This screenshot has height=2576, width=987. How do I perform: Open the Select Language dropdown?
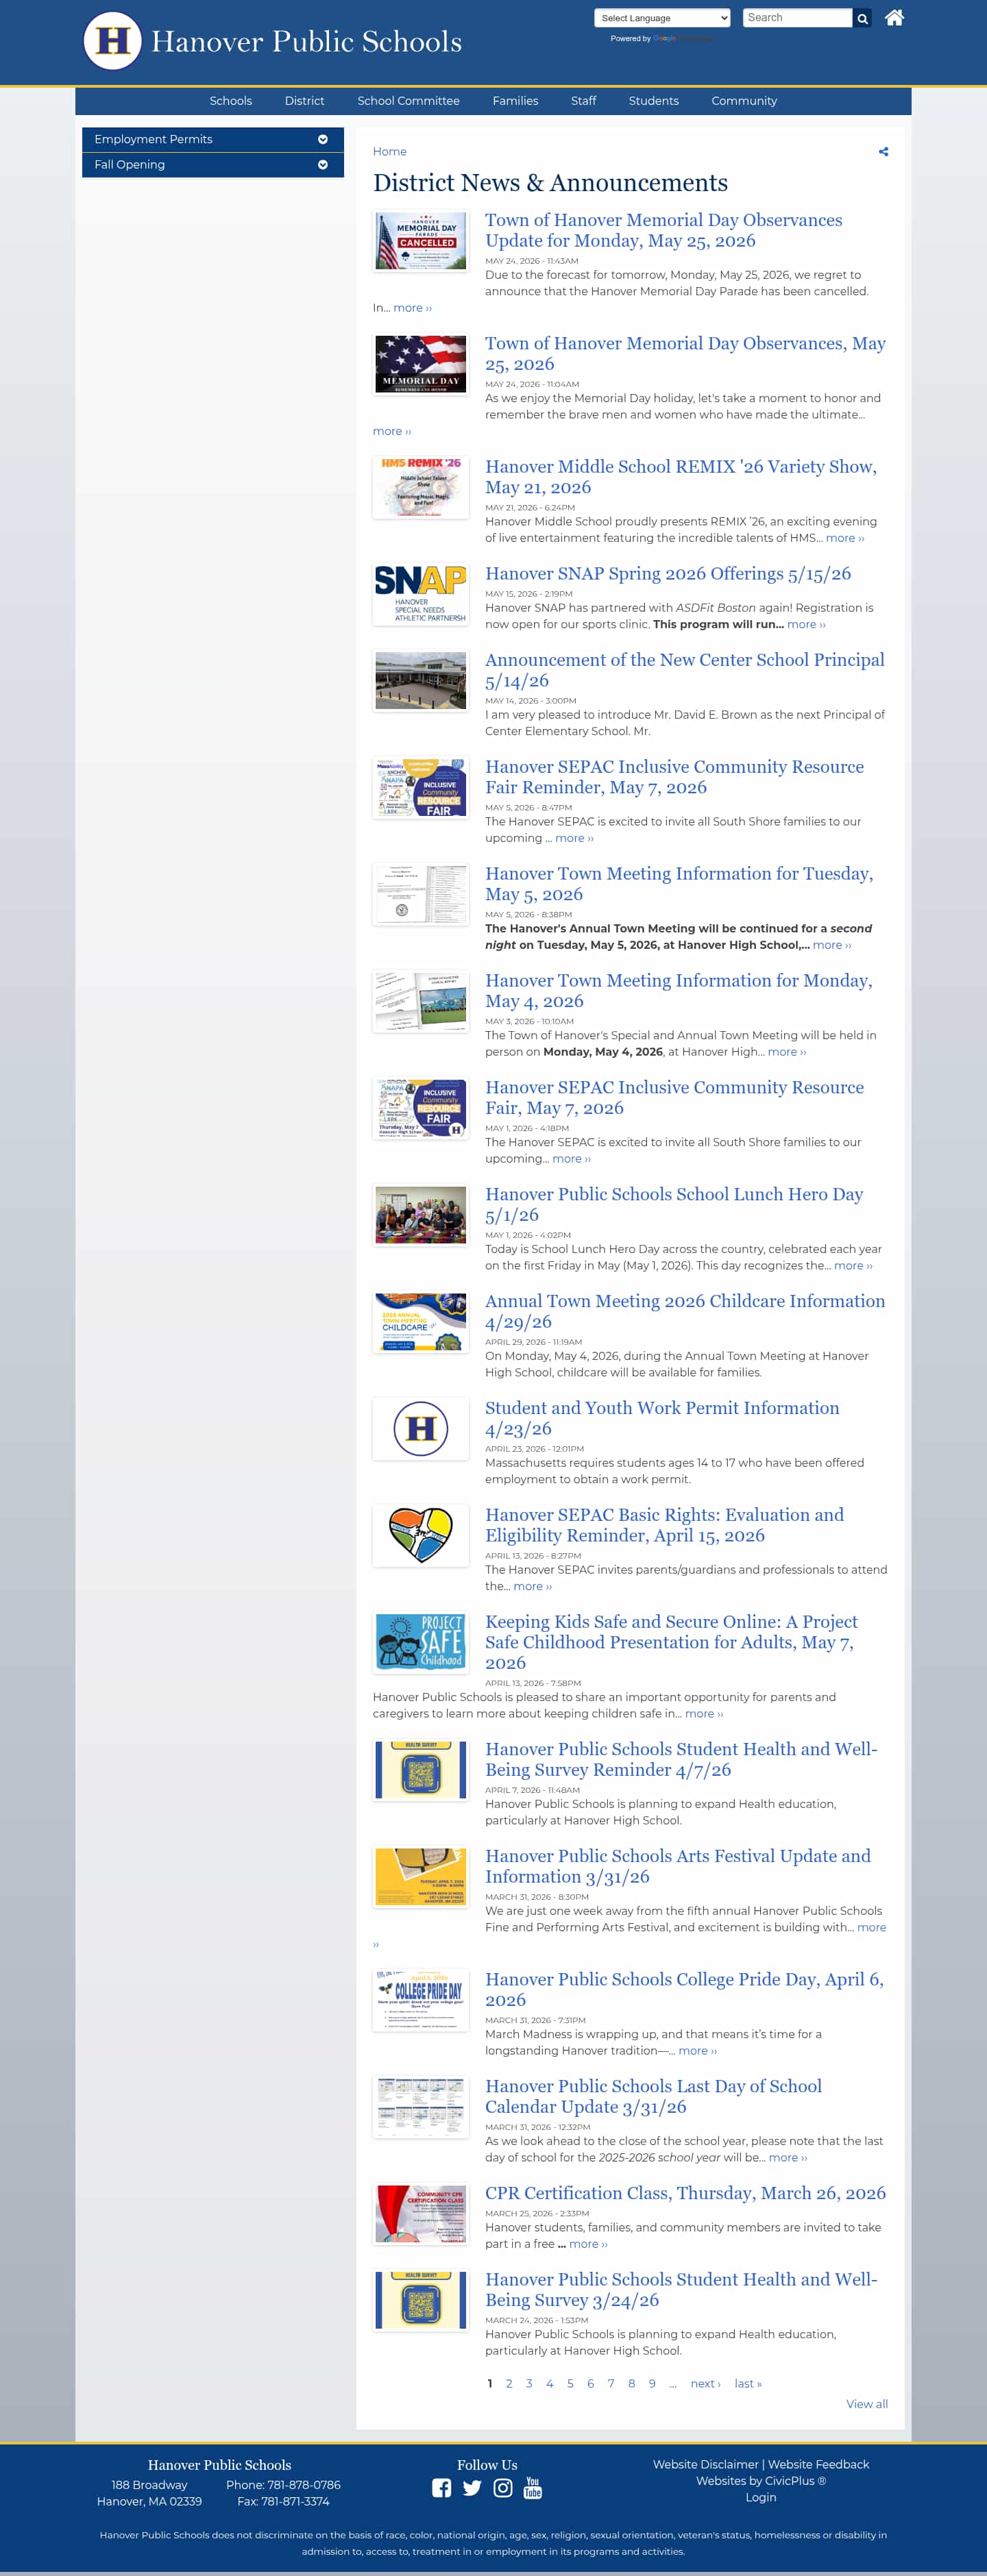tap(662, 18)
